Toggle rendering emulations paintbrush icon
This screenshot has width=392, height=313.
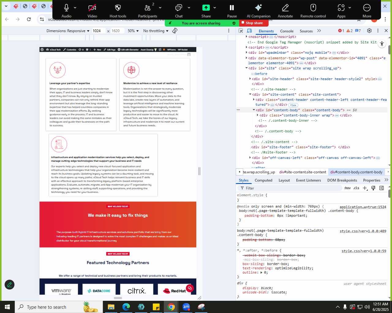coord(373,188)
